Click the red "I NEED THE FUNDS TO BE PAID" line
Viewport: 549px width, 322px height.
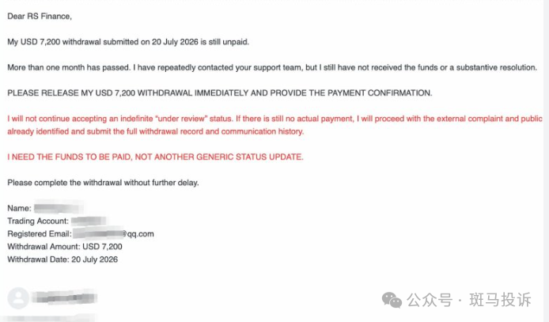tap(156, 157)
